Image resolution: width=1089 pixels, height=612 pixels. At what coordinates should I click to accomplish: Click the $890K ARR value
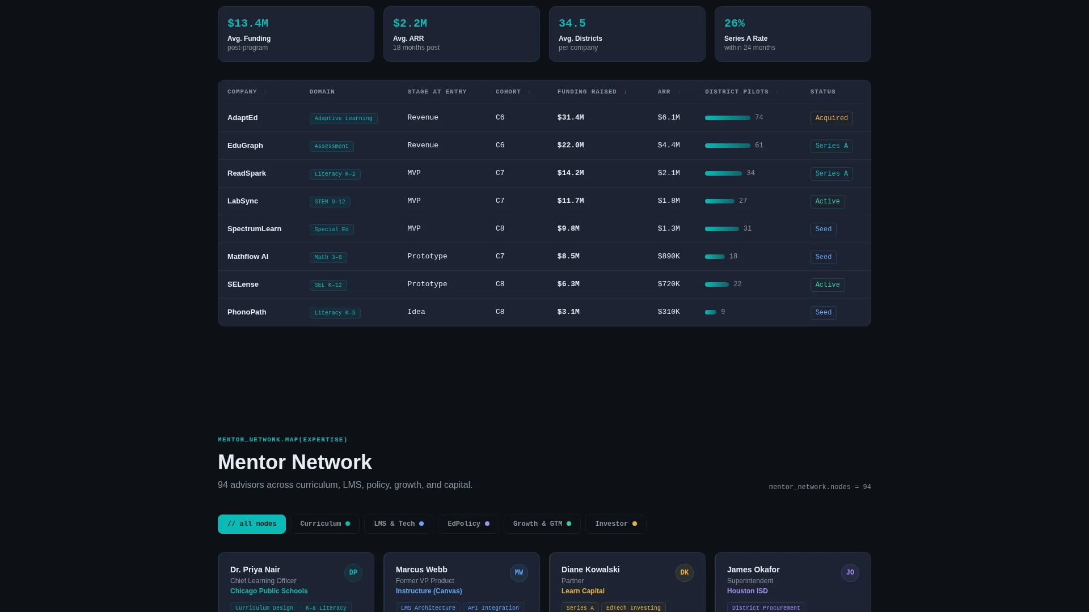point(669,257)
